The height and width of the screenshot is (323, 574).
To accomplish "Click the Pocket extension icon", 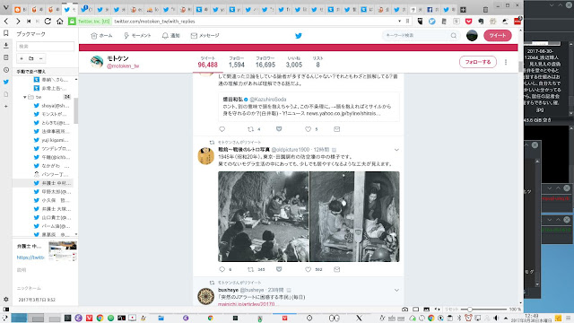I will coord(468,22).
